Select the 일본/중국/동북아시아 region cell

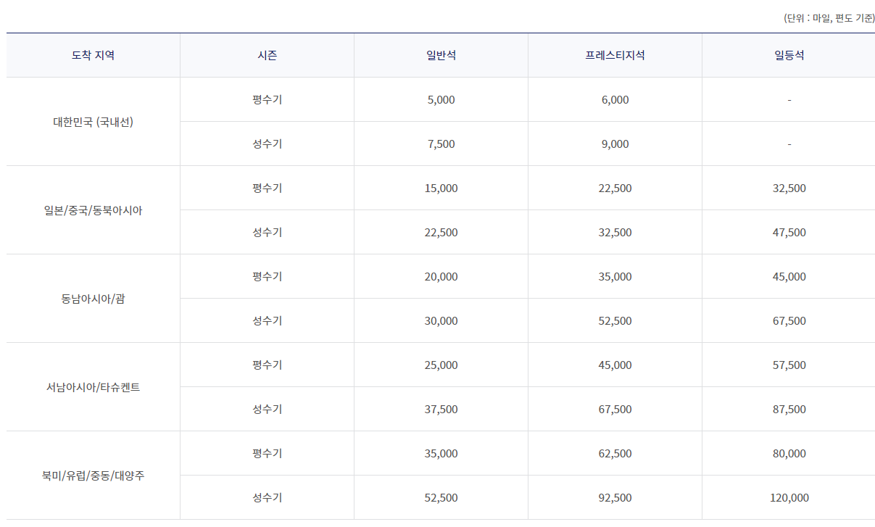[x=93, y=210]
